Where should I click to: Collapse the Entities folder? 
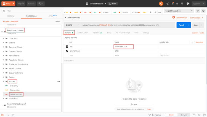4,81
